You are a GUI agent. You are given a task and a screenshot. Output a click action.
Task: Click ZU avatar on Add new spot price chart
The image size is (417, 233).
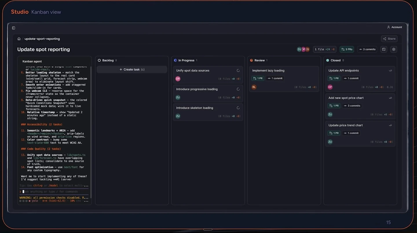(x=330, y=114)
